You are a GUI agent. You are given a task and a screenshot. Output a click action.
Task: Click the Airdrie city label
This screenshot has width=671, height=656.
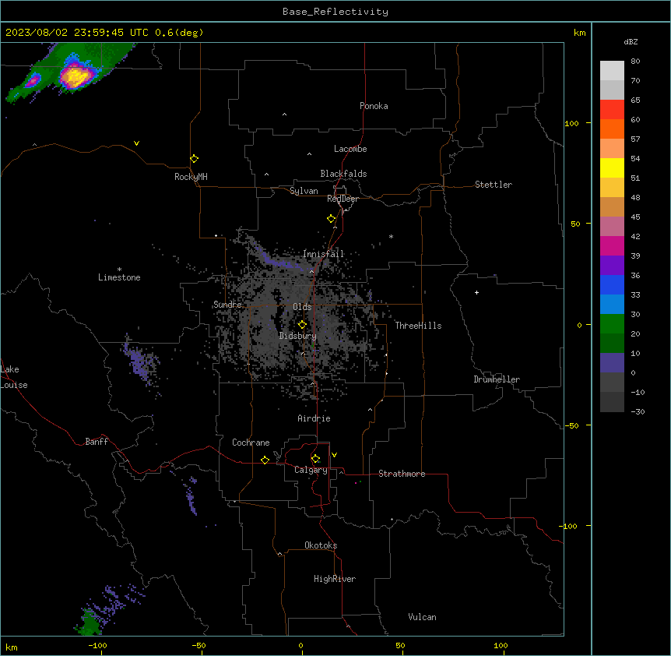(x=314, y=418)
